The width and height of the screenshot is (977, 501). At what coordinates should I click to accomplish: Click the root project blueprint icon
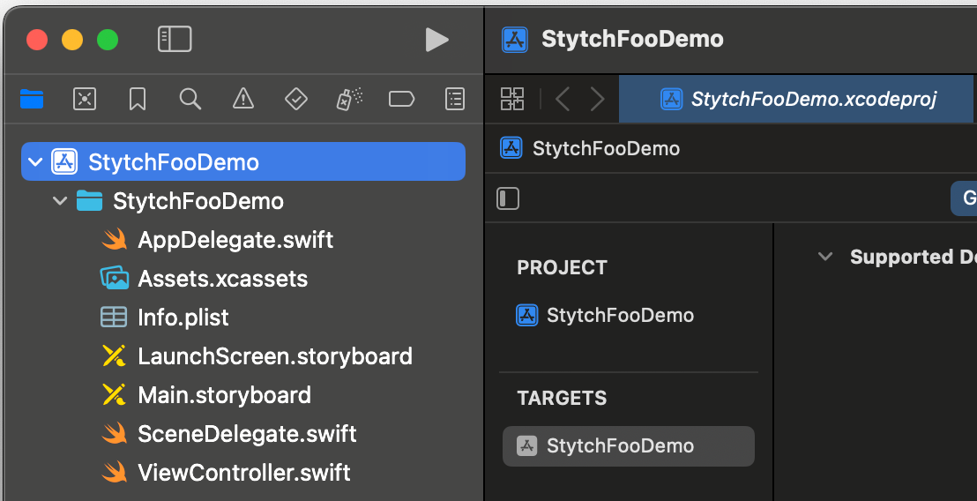(x=64, y=162)
